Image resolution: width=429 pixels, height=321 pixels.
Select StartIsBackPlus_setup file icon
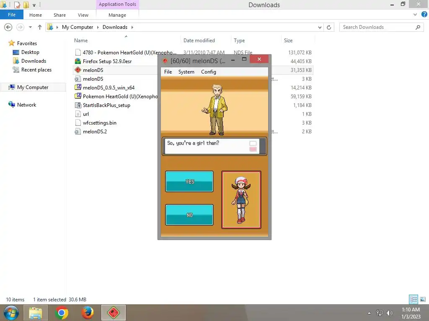[78, 105]
